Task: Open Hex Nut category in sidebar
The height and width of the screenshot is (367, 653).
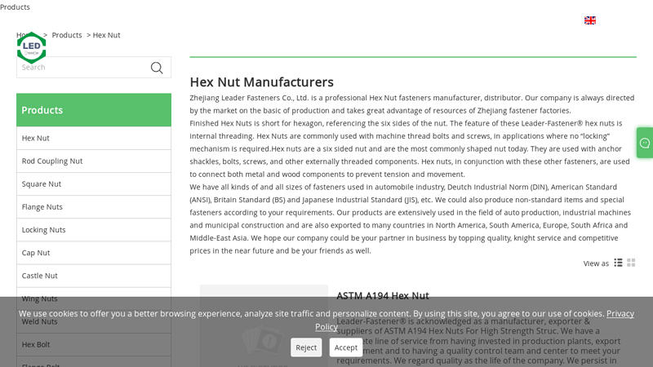Action: point(94,138)
